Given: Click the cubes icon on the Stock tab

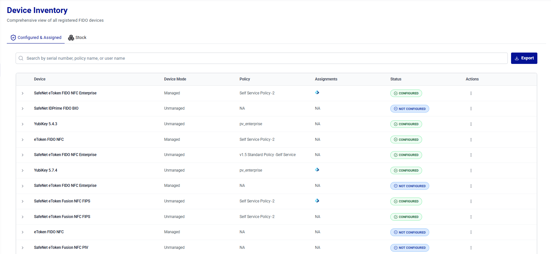Looking at the screenshot, I should [x=71, y=38].
